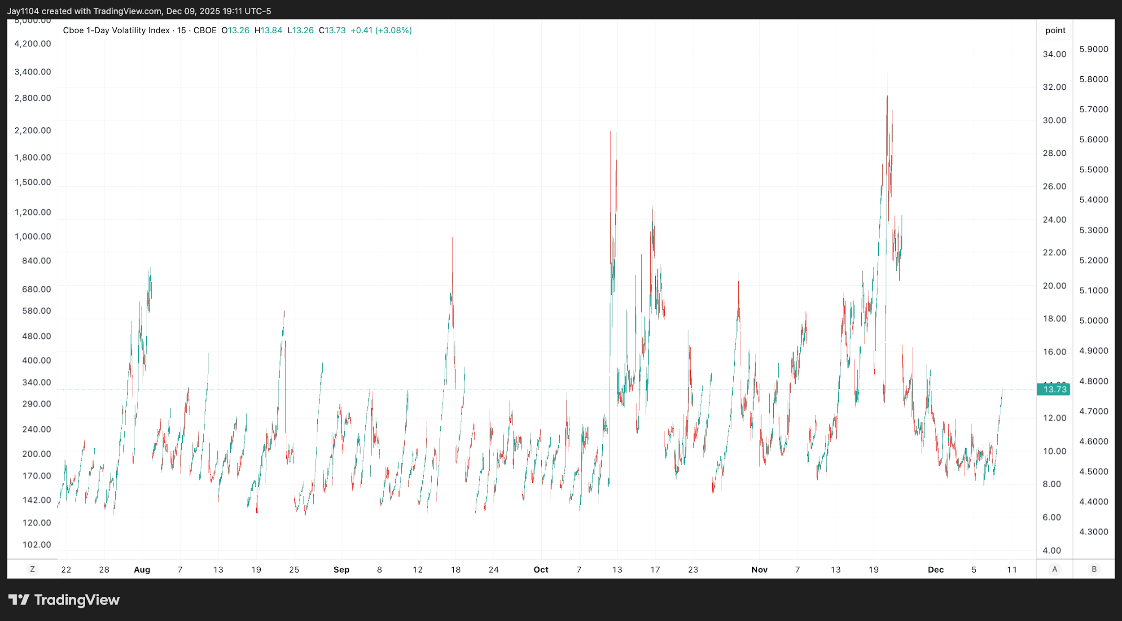The width and height of the screenshot is (1122, 621).
Task: Open the timezone menu via the Z button
Action: pos(32,569)
